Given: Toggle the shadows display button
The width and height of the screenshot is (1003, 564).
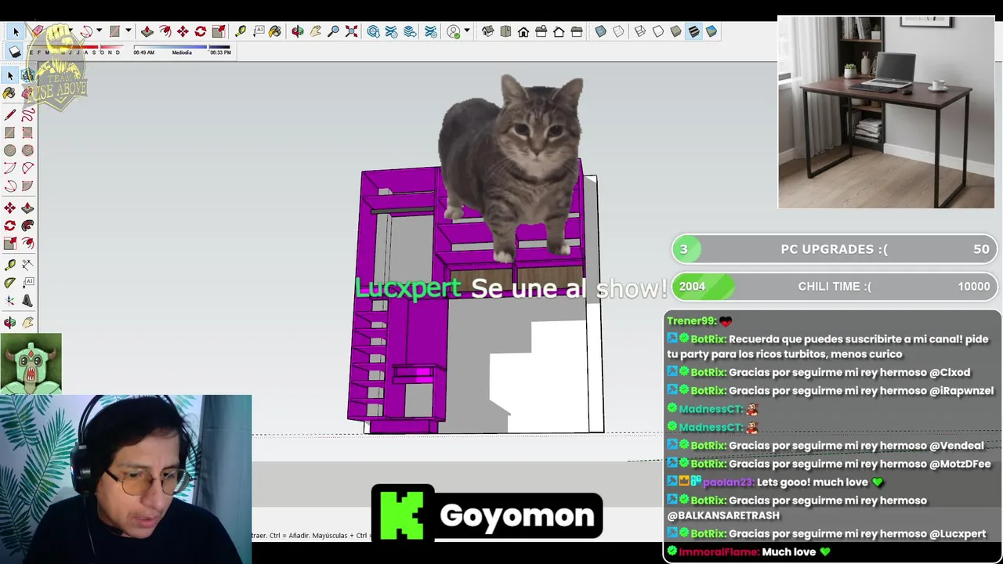Looking at the screenshot, I should coord(15,52).
